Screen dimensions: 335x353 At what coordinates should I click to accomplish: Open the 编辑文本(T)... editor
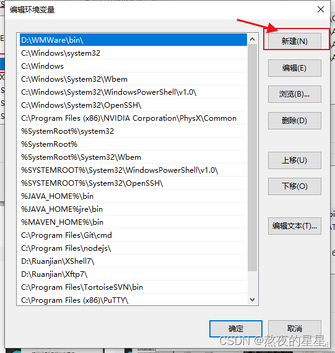[295, 226]
